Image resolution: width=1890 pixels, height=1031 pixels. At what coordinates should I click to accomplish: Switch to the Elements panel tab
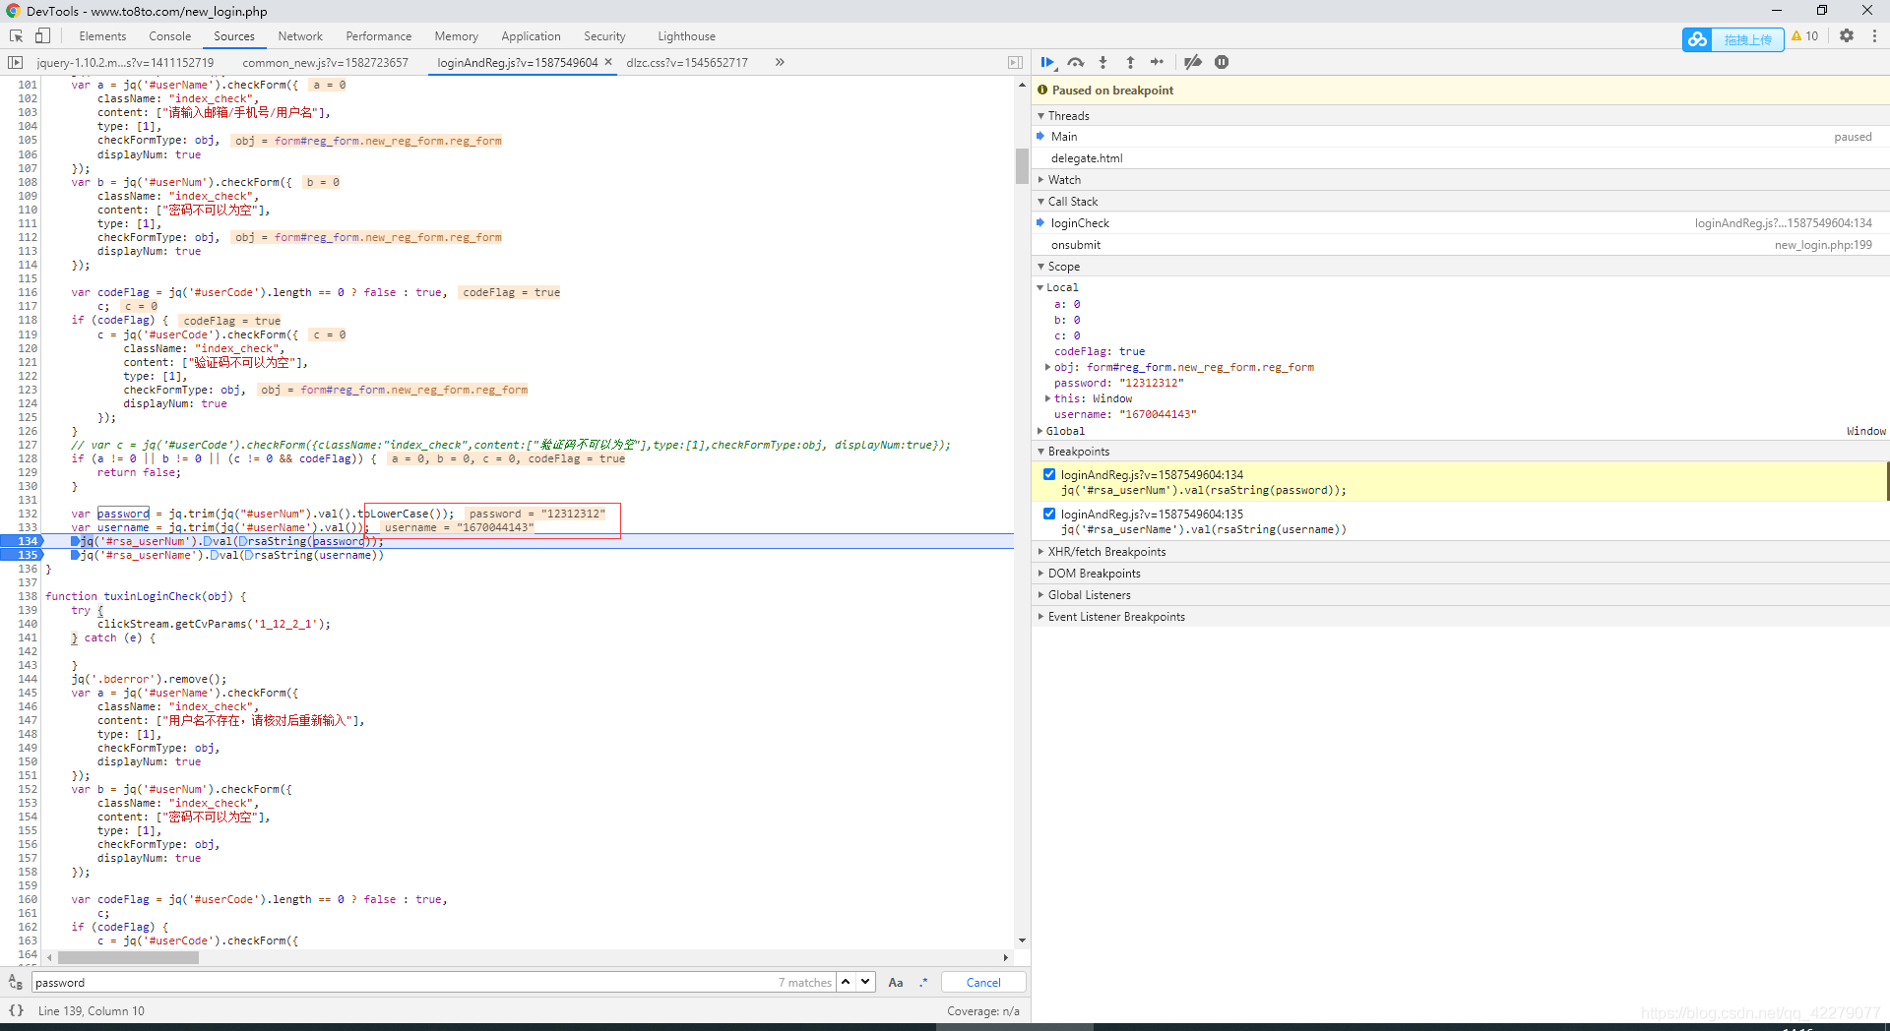102,36
